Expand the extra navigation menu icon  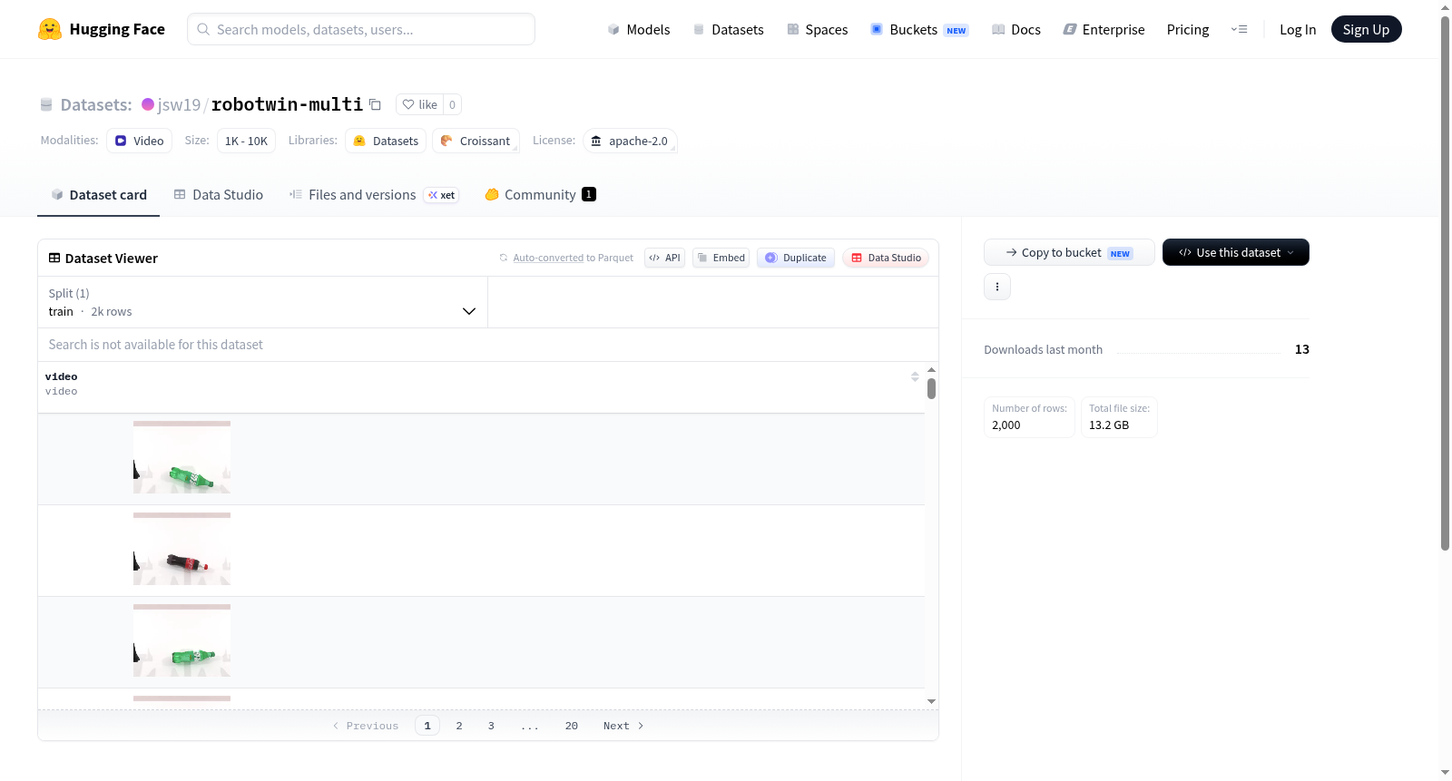tap(1239, 29)
